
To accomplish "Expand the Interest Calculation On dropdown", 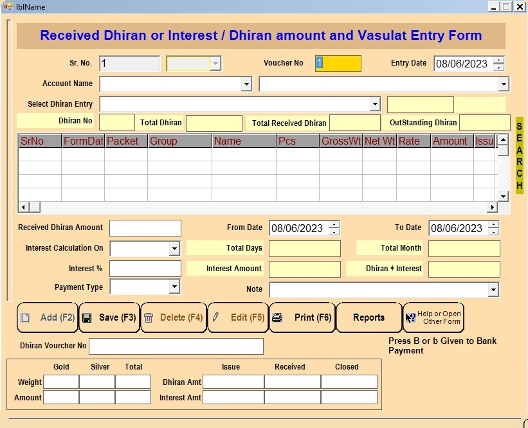I will 174,249.
